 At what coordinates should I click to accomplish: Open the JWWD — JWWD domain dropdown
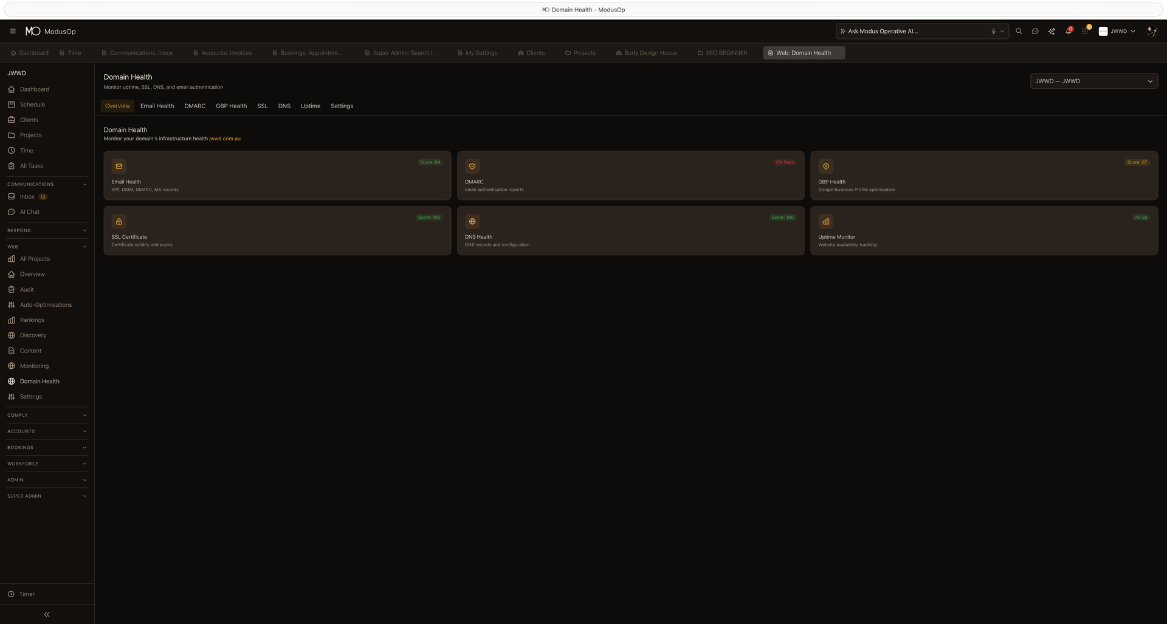1093,81
